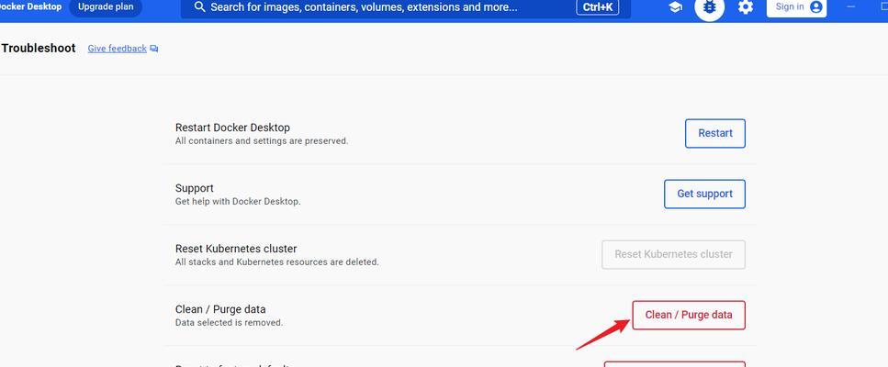Viewport: 888px width, 367px height.
Task: Click the Upgrade plan button
Action: [x=106, y=7]
